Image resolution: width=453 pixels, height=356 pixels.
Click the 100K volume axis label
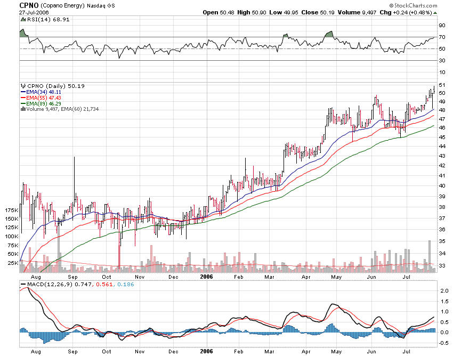(12, 237)
